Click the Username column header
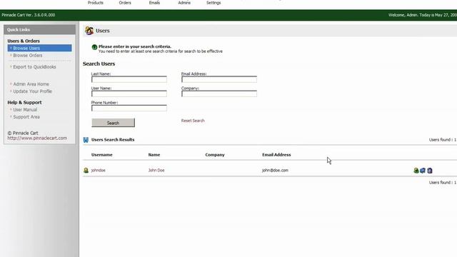The image size is (457, 257). pos(101,155)
